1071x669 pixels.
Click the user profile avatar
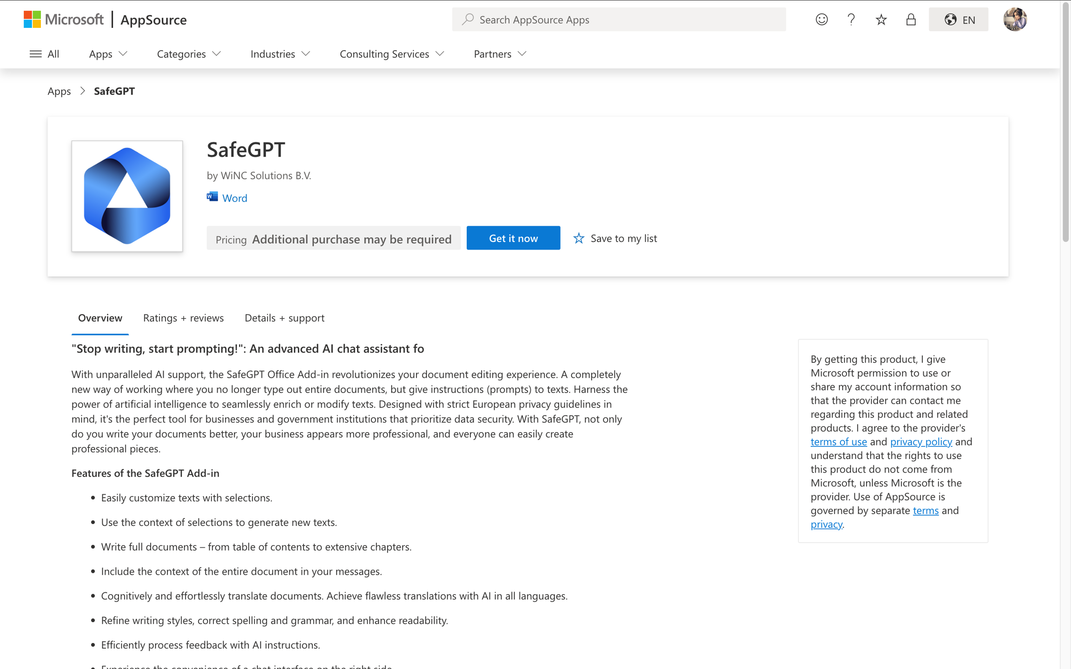click(x=1015, y=20)
